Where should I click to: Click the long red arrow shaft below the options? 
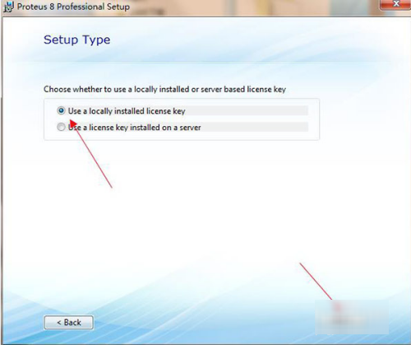95,158
